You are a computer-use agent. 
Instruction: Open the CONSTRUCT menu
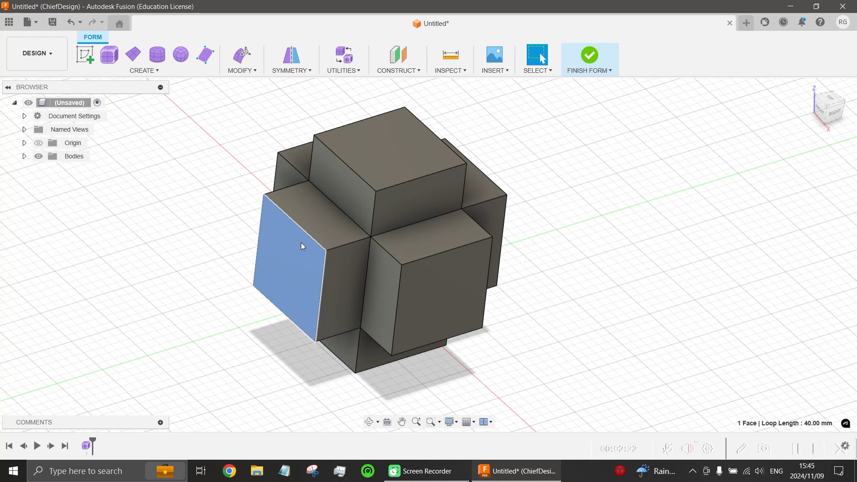(x=398, y=71)
